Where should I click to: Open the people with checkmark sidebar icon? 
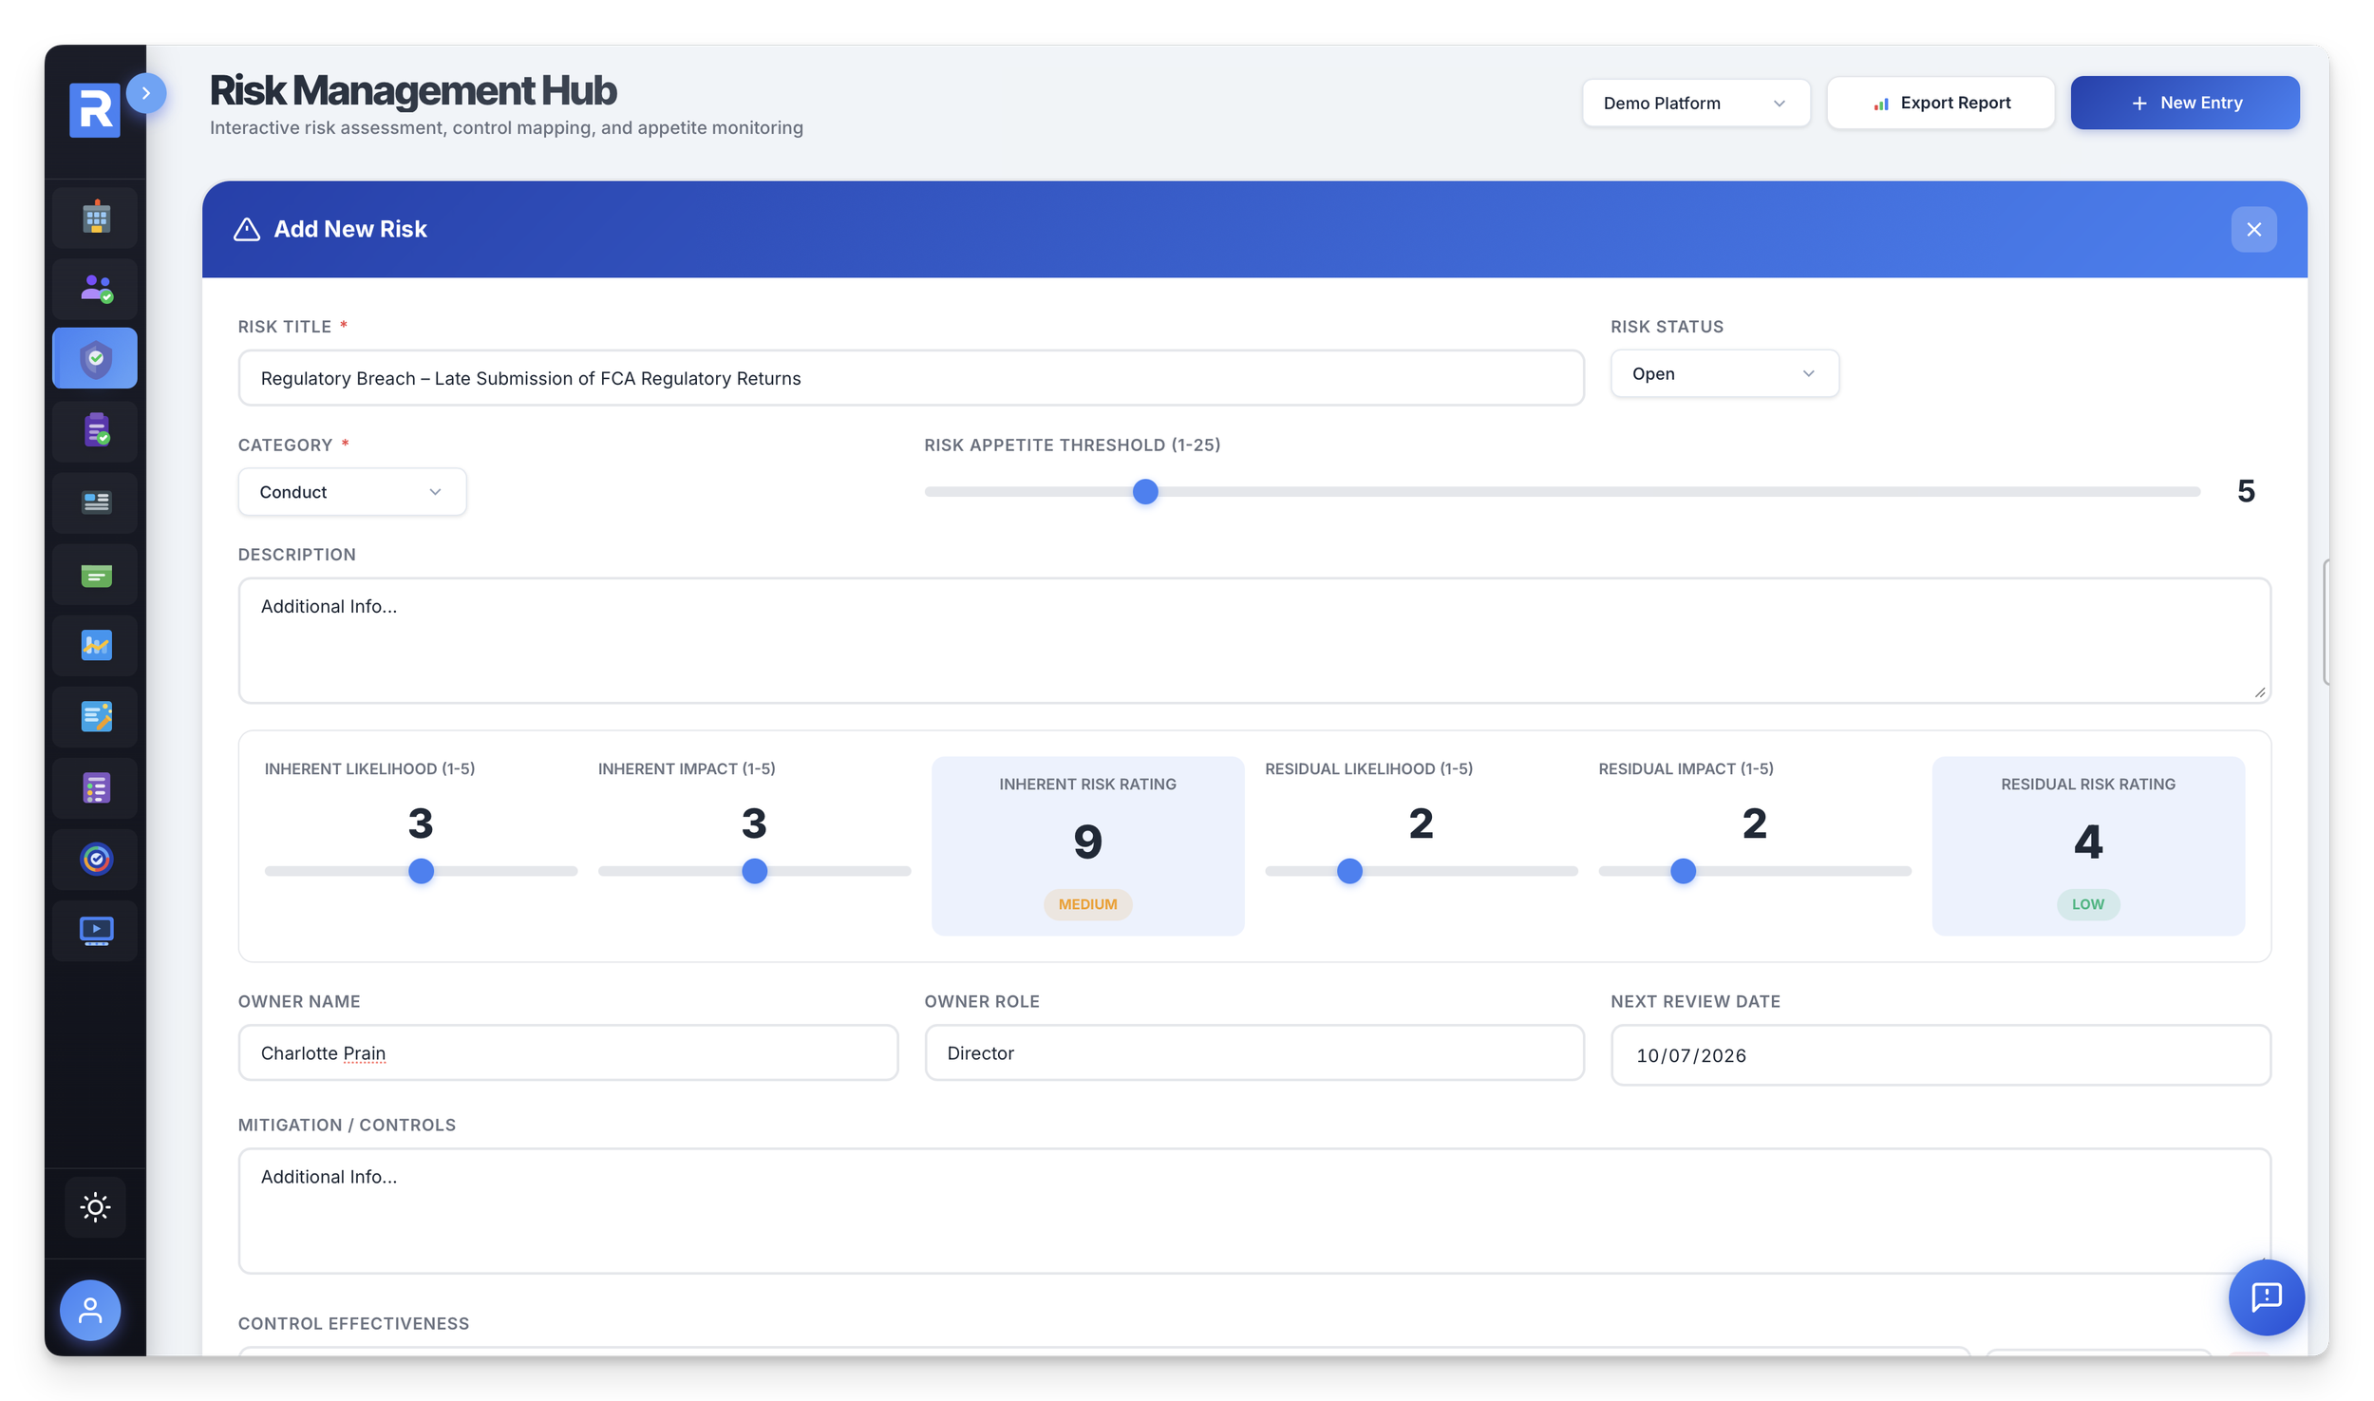[x=96, y=289]
